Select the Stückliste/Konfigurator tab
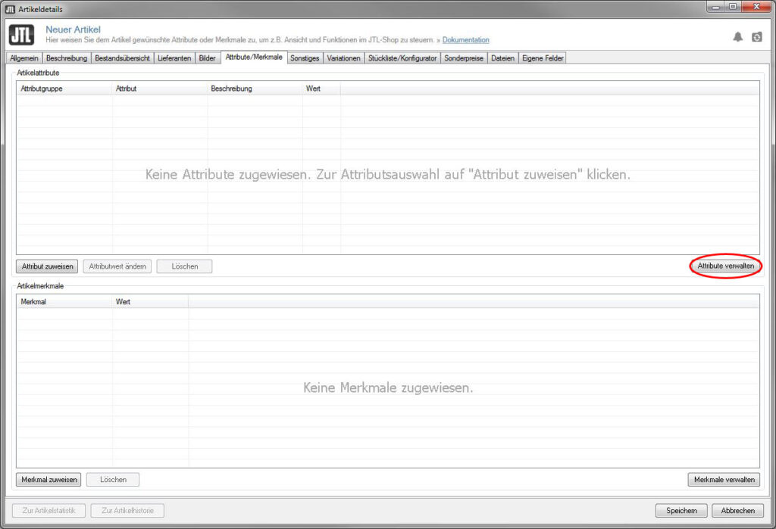776x529 pixels. (402, 58)
